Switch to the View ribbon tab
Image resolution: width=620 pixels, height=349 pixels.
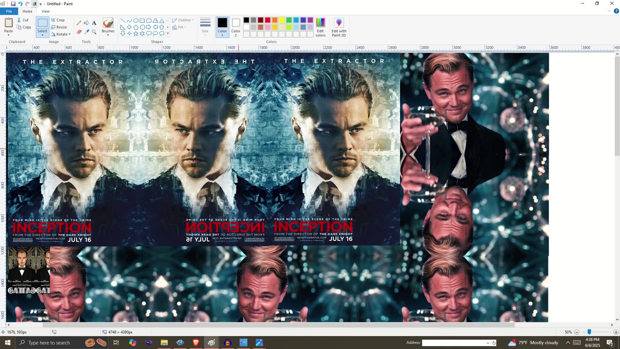tap(46, 11)
